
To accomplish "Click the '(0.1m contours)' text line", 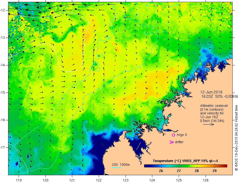I will pyautogui.click(x=212, y=110).
